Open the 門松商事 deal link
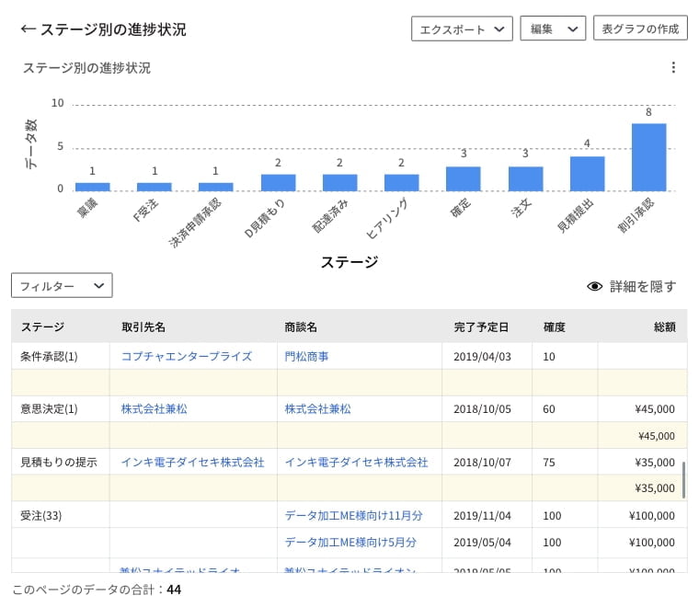This screenshot has height=607, width=699. 306,356
